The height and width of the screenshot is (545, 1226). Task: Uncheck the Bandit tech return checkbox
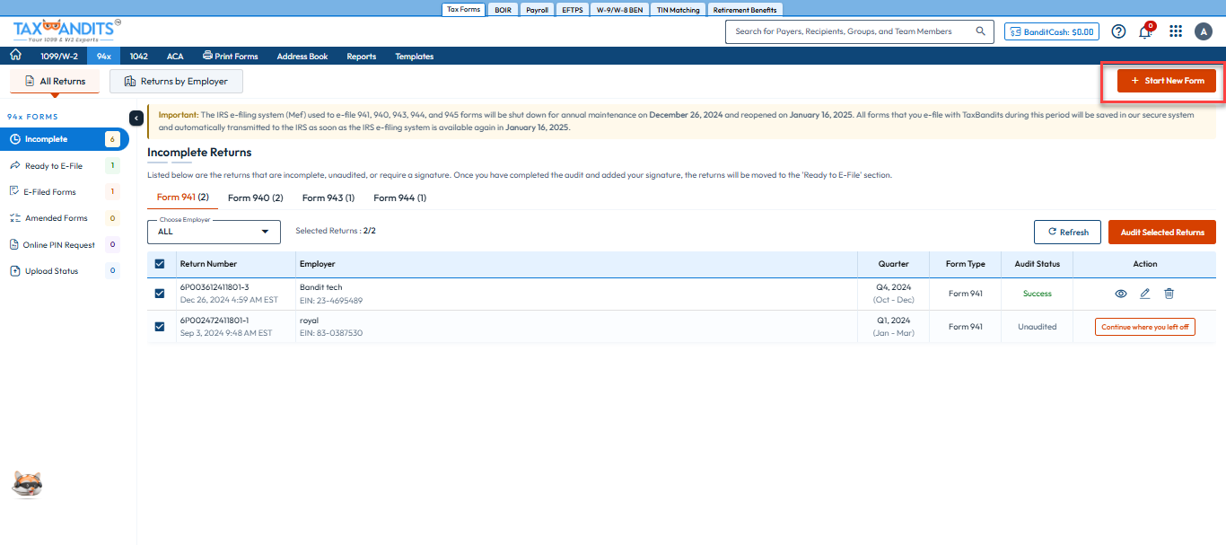click(160, 294)
